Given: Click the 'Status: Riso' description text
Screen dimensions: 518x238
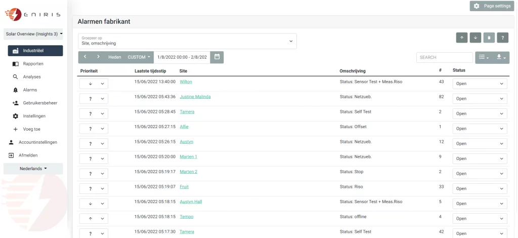Looking at the screenshot, I should point(351,186).
